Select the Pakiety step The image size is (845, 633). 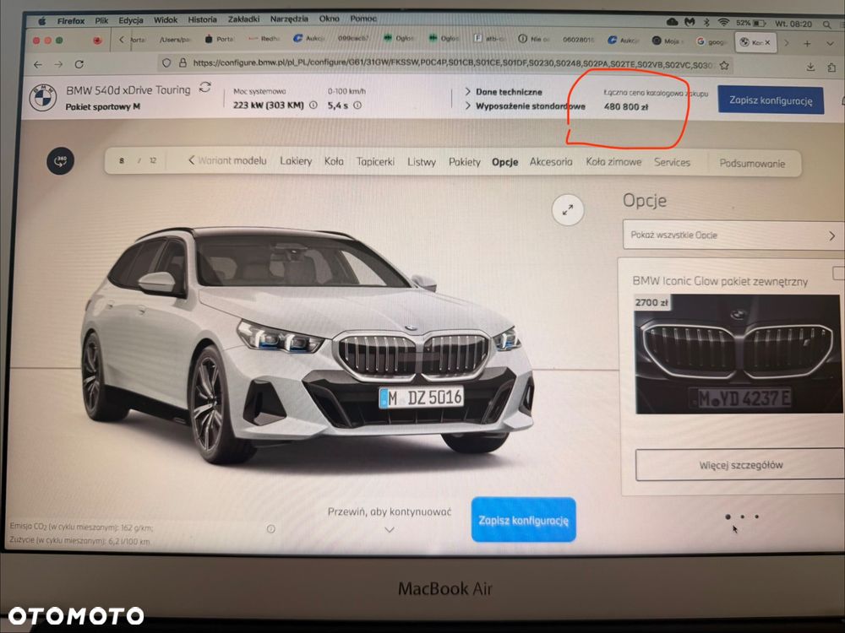(465, 161)
